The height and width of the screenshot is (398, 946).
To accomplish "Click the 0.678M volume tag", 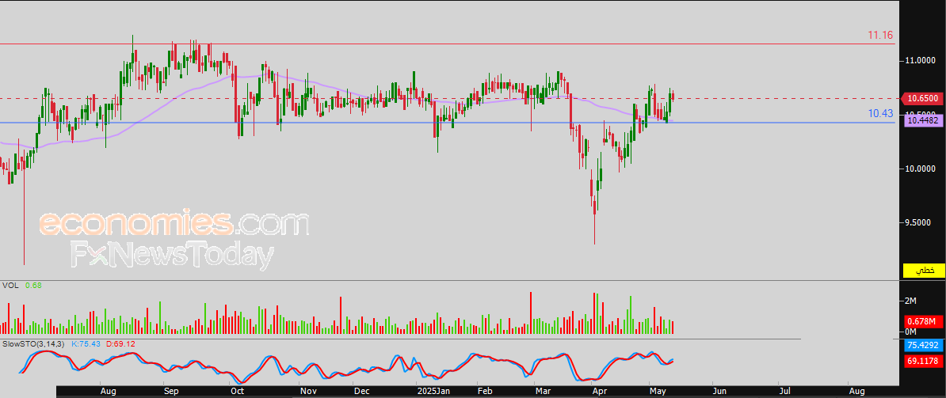I will pos(925,321).
